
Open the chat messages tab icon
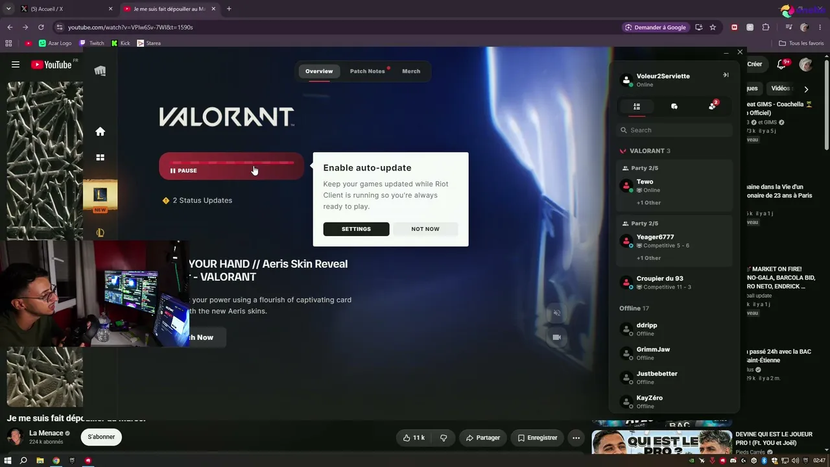[x=674, y=106]
